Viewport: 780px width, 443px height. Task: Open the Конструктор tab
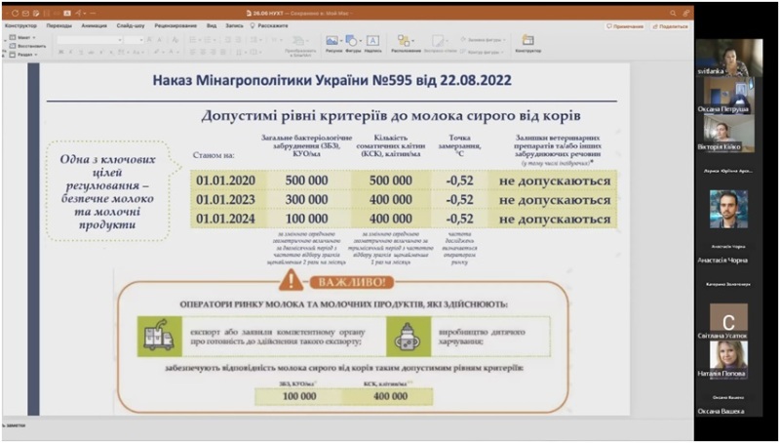[20, 25]
